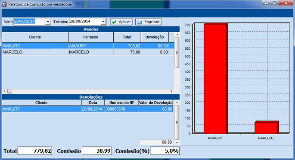Click the Vendas scroll-up arrow

coord(177,35)
